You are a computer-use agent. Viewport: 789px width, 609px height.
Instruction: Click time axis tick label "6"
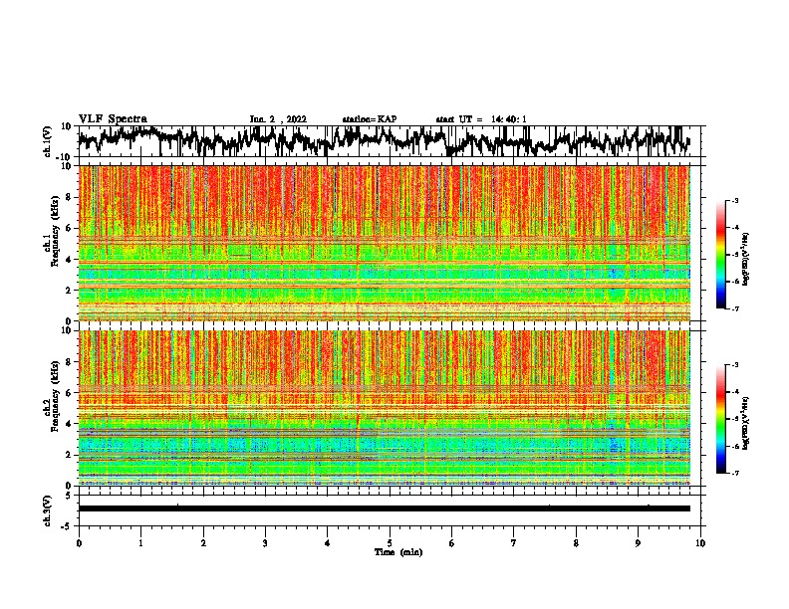click(451, 543)
